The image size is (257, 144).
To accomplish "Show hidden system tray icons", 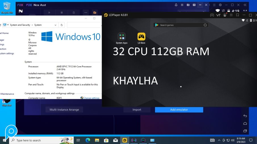I will [x=219, y=140].
